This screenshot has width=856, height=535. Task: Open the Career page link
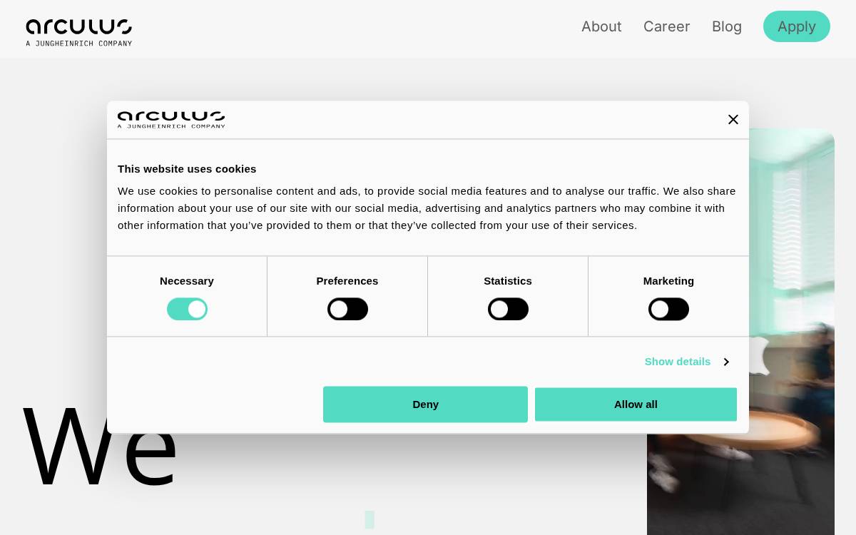tap(667, 26)
